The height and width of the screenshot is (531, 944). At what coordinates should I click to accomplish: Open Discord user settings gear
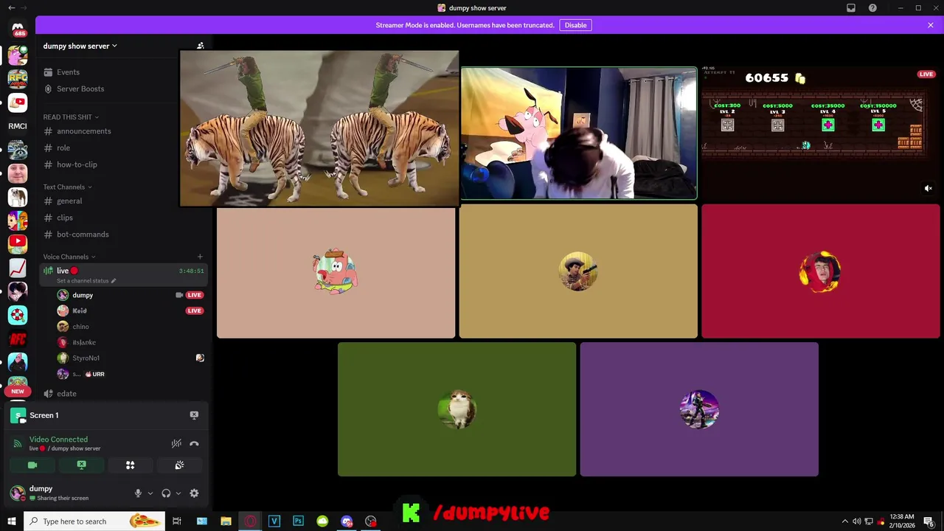click(194, 493)
